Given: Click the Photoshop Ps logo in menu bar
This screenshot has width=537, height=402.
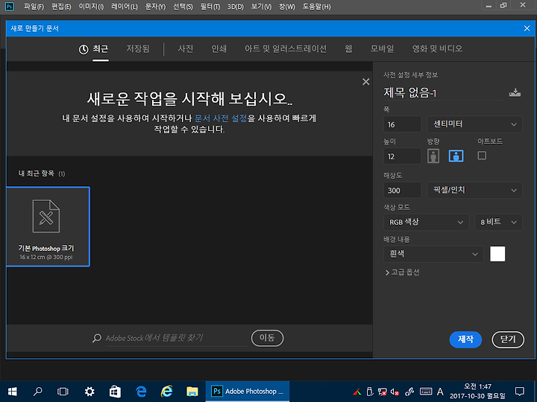Looking at the screenshot, I should point(9,6).
